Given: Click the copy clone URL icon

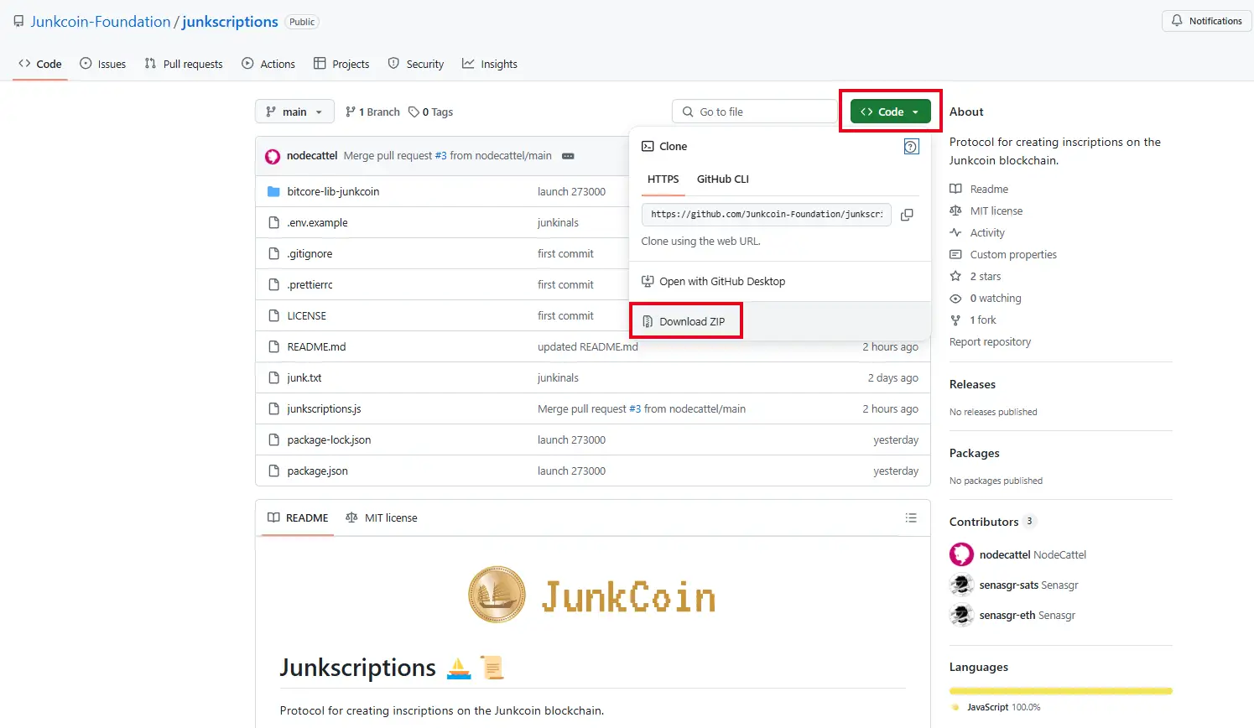Looking at the screenshot, I should (907, 215).
